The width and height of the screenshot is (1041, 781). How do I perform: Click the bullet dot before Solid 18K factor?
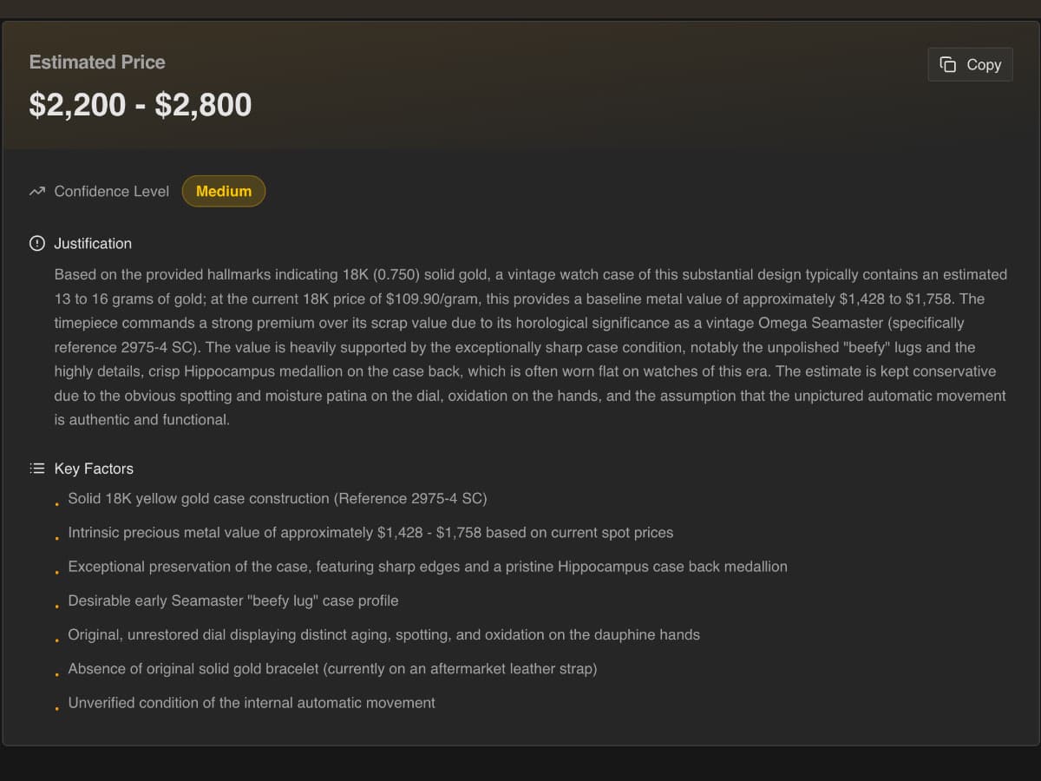(x=56, y=504)
